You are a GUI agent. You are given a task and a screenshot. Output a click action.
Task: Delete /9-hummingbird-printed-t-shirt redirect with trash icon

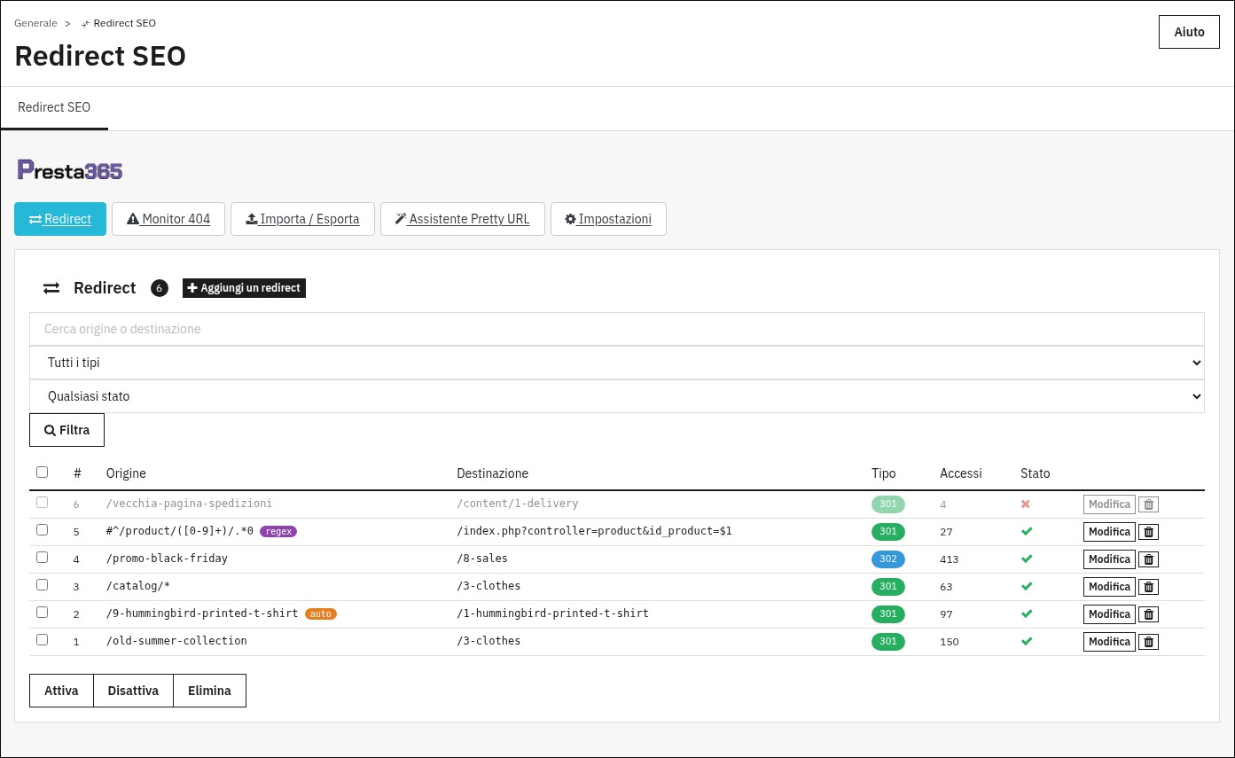[x=1148, y=614]
